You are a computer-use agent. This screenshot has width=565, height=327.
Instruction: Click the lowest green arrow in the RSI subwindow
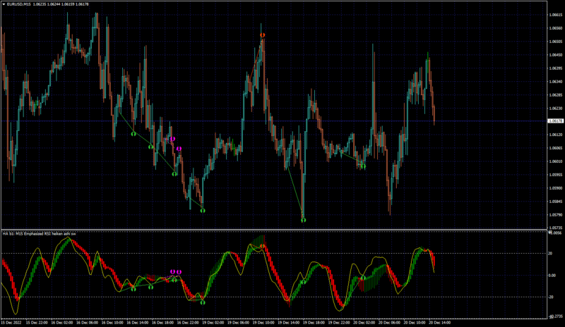[x=203, y=302]
